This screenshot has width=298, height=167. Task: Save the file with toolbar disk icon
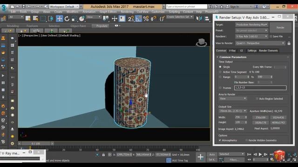point(24,6)
